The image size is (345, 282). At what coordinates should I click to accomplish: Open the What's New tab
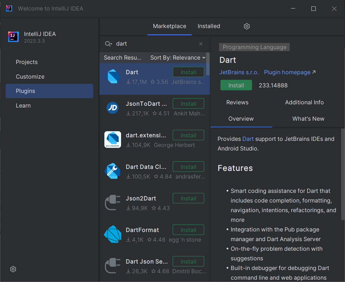(x=308, y=119)
